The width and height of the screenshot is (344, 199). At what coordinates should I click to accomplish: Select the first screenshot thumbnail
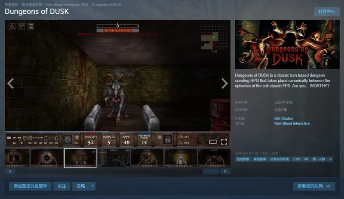point(17,158)
